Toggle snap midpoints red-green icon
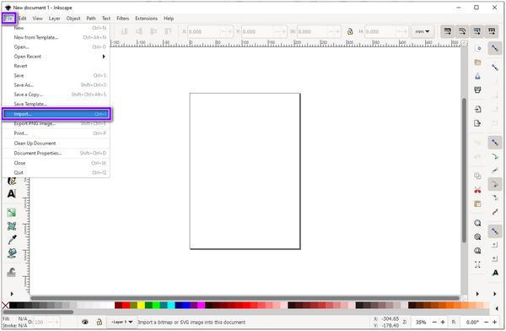The image size is (506, 331). (x=495, y=212)
